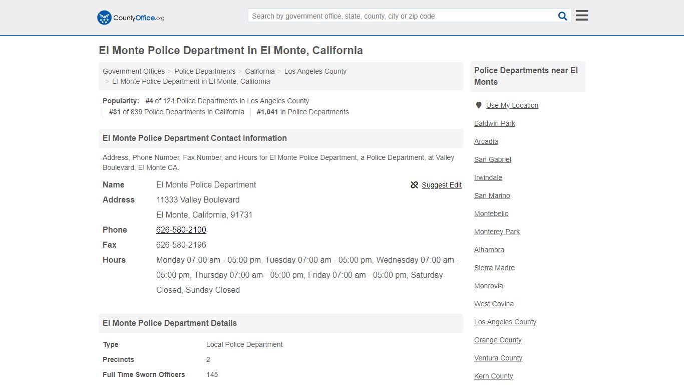Select name value El Monte Police Department
Screen dimensions: 684x385
coord(206,184)
